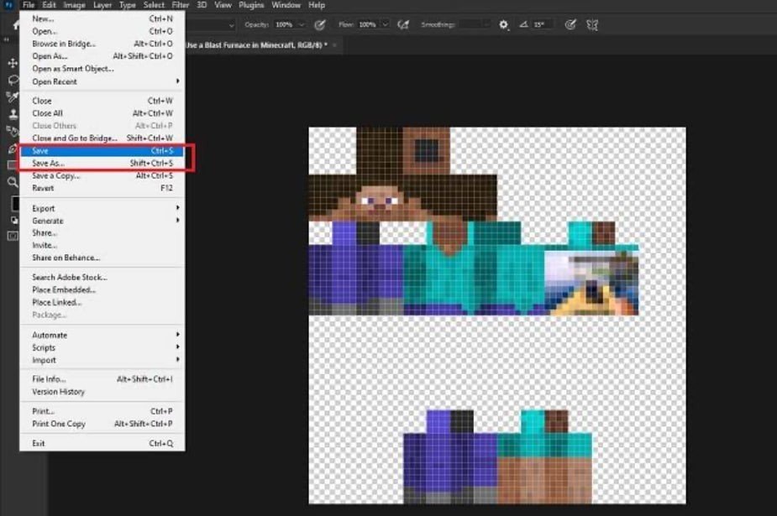Open the Help menu

[317, 5]
